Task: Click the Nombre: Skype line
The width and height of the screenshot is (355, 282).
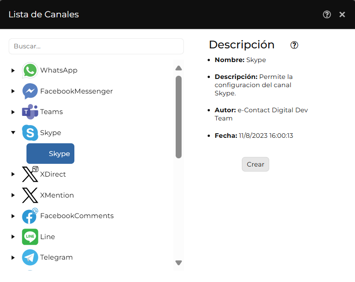Action: 240,60
